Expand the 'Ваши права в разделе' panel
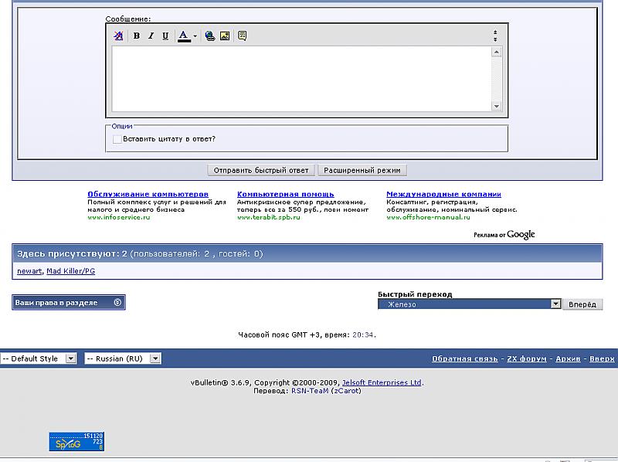The height and width of the screenshot is (462, 618). tap(117, 303)
